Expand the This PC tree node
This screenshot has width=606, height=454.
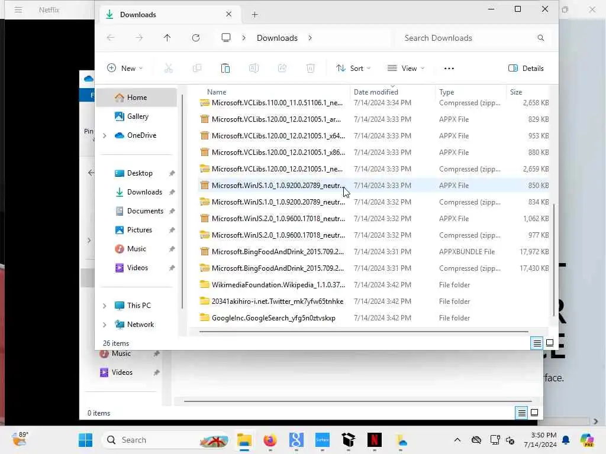pos(104,306)
